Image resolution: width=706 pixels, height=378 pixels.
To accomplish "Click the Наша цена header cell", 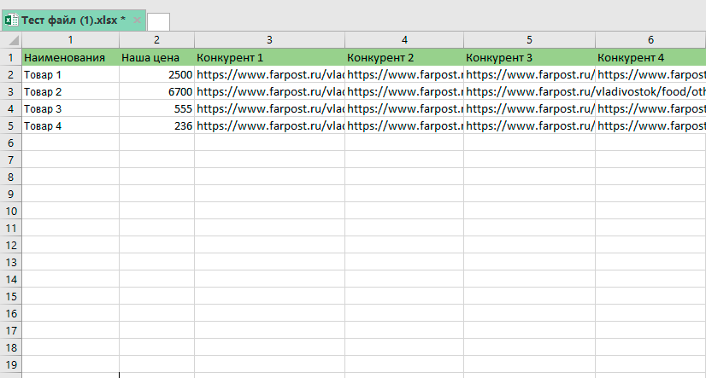I will (156, 57).
